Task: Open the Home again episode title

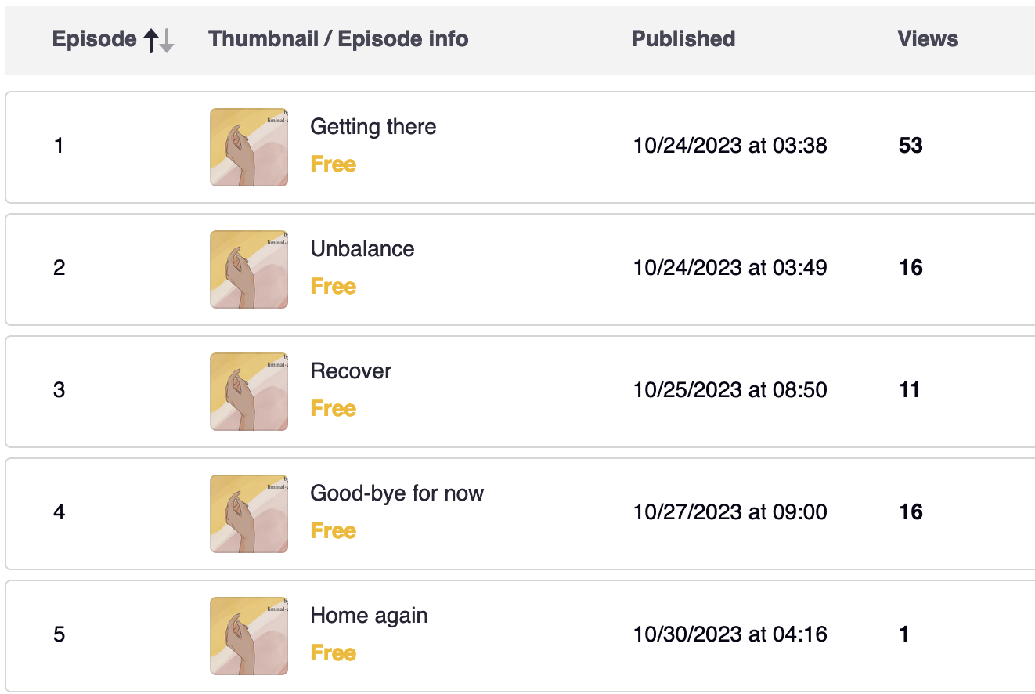Action: point(369,616)
